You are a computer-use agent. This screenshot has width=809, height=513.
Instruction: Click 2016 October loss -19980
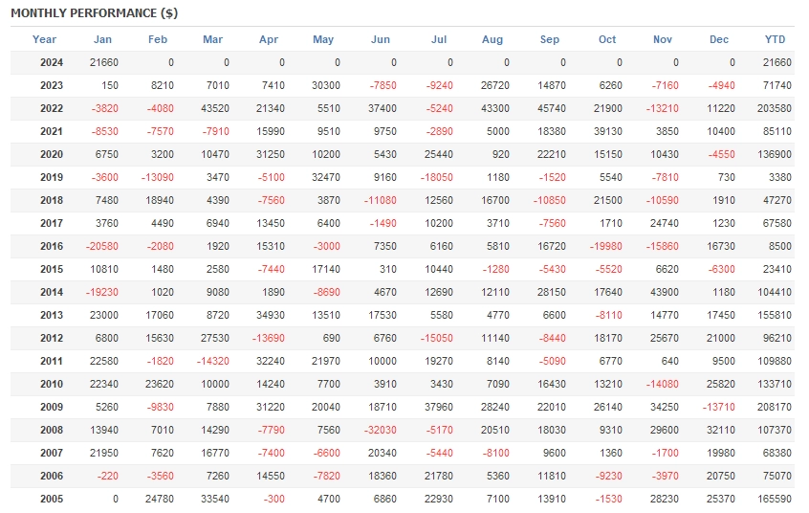[x=605, y=246]
